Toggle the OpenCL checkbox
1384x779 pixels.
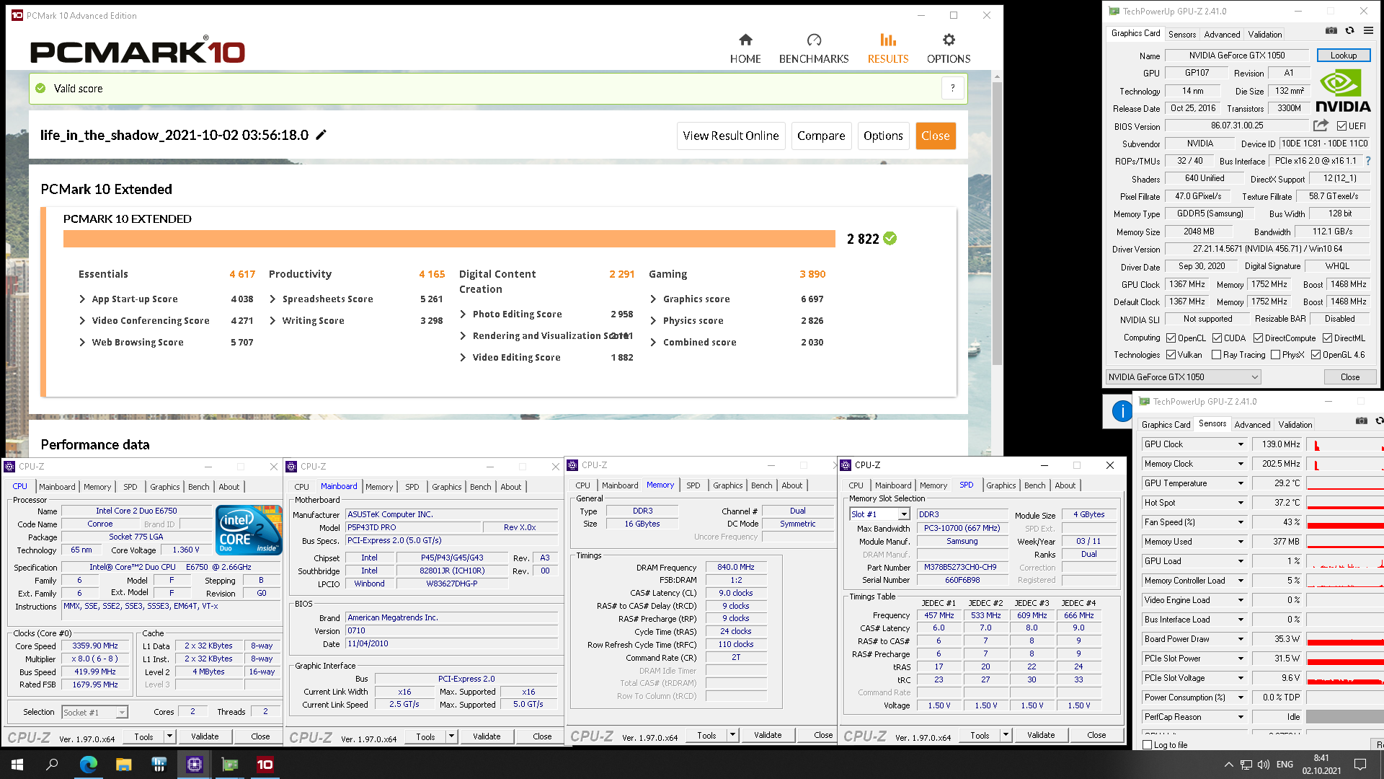[x=1171, y=338]
